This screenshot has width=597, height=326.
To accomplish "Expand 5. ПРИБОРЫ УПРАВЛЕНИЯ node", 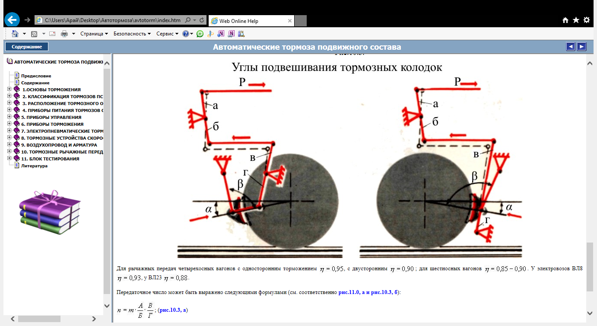I will pyautogui.click(x=10, y=117).
